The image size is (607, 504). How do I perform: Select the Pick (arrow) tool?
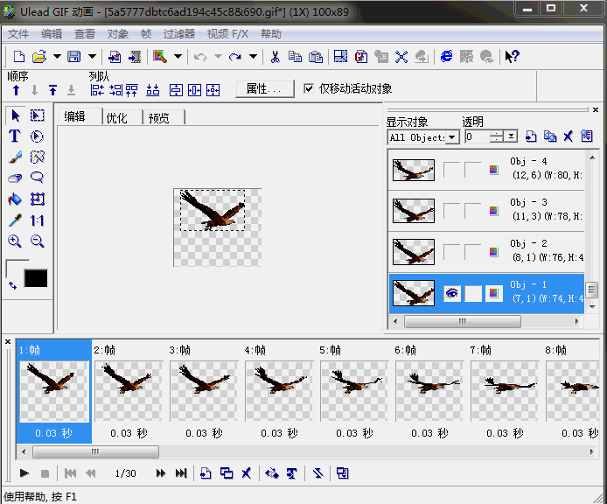click(x=16, y=115)
